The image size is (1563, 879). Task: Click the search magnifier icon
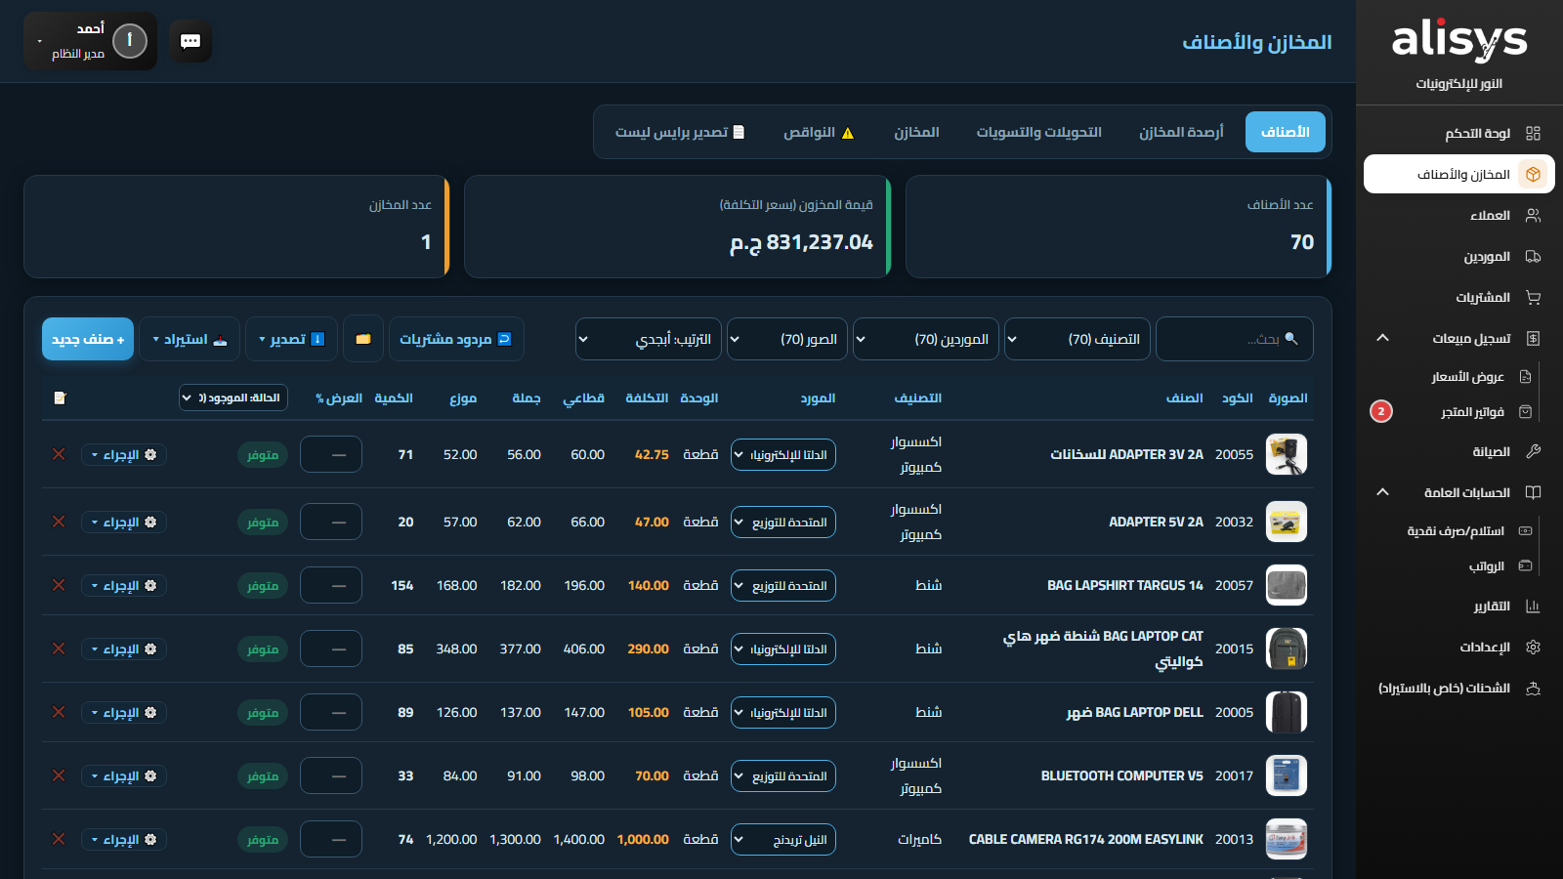pos(1291,339)
